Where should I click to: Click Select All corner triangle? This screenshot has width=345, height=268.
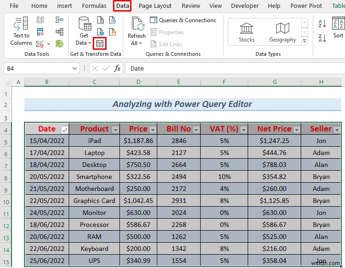click(7, 82)
